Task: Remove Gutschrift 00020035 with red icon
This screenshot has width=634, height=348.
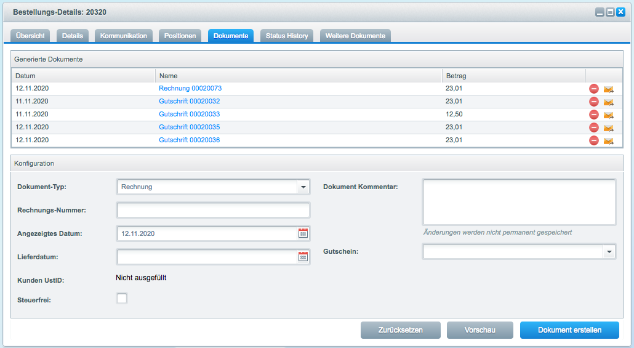Action: coord(594,127)
